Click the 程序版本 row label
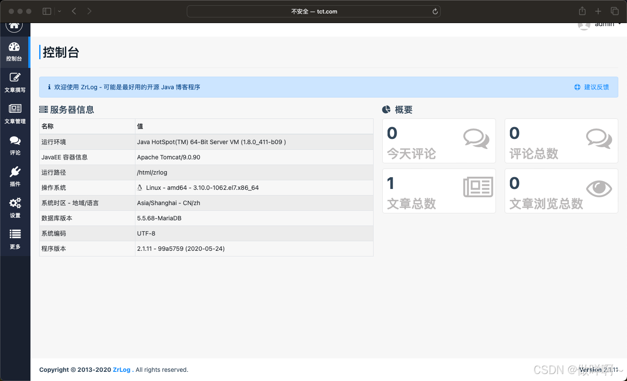 [54, 249]
